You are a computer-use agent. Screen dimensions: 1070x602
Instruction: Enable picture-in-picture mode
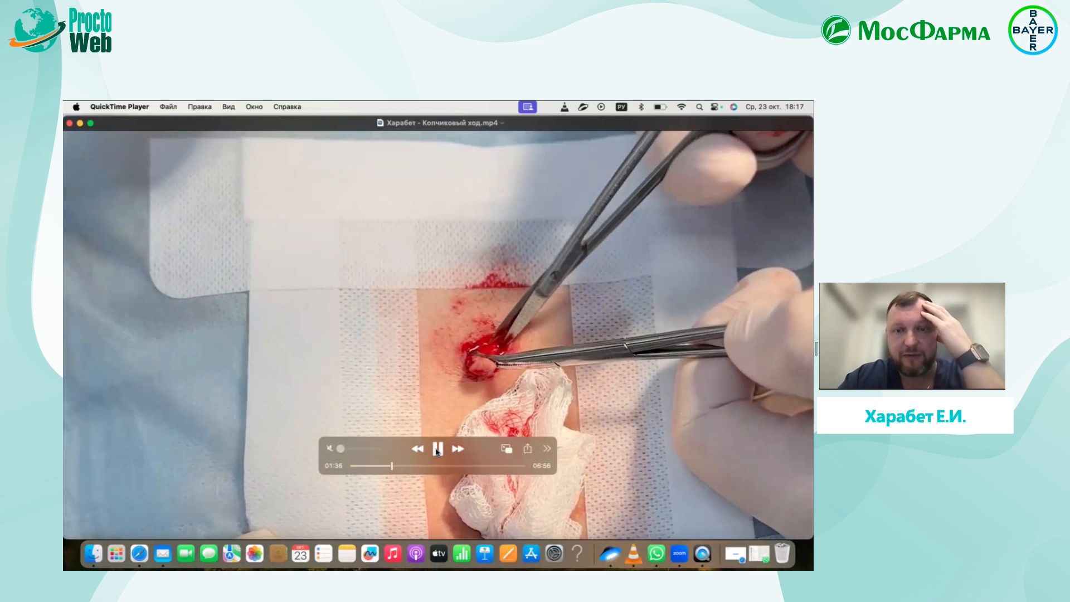click(x=507, y=449)
